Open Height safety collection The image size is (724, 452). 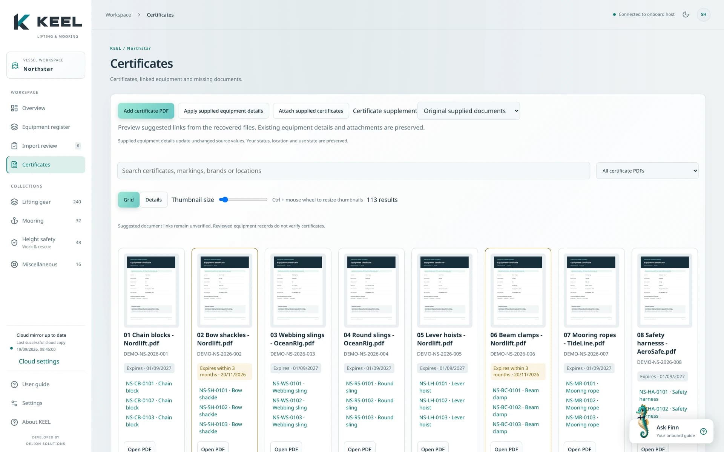coord(46,243)
